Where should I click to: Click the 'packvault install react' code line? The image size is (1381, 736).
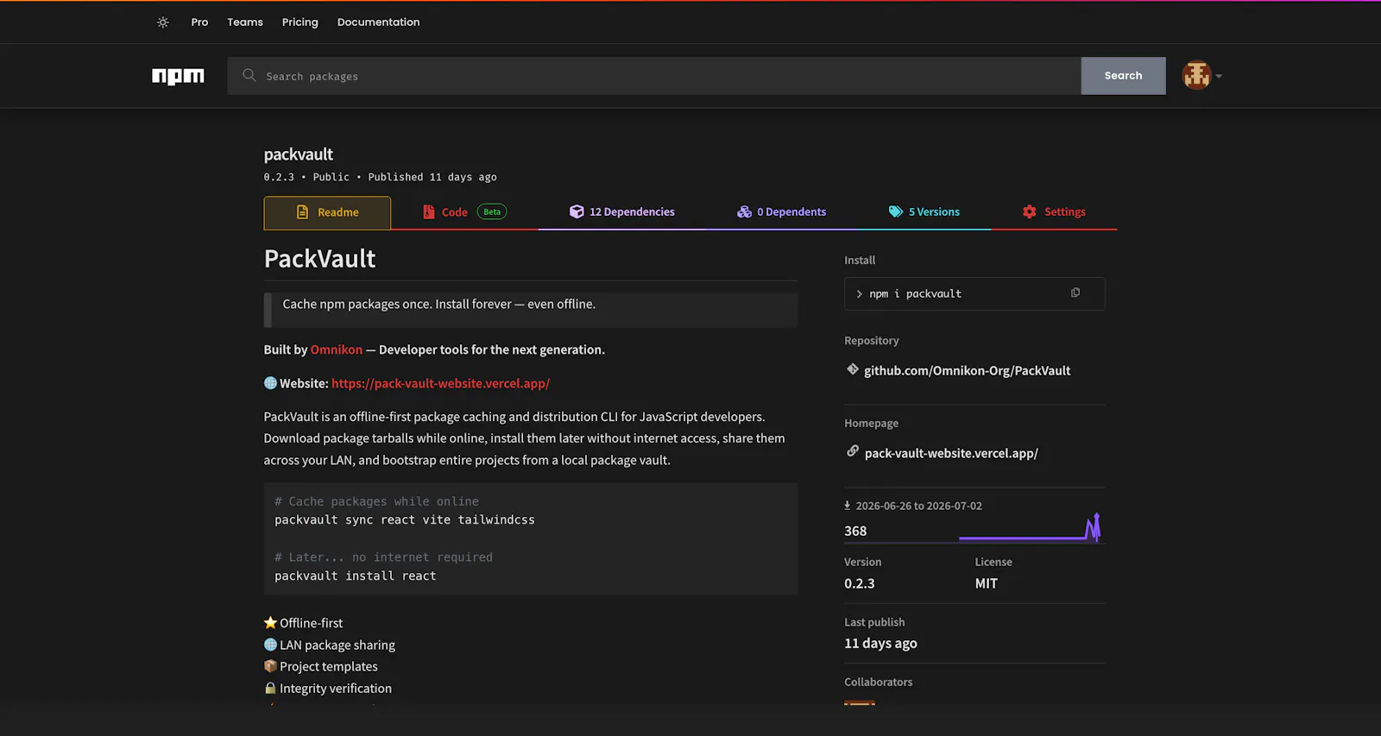(x=356, y=576)
